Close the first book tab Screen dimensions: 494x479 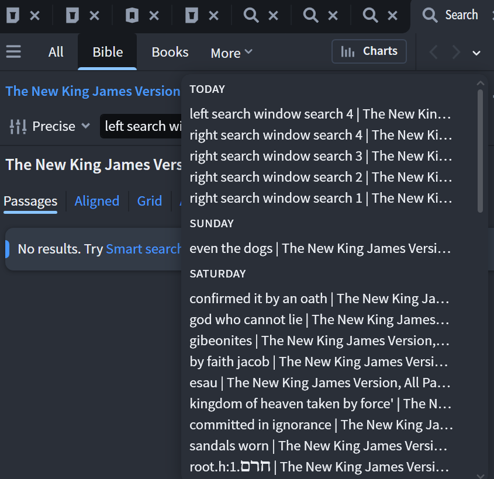tap(34, 15)
